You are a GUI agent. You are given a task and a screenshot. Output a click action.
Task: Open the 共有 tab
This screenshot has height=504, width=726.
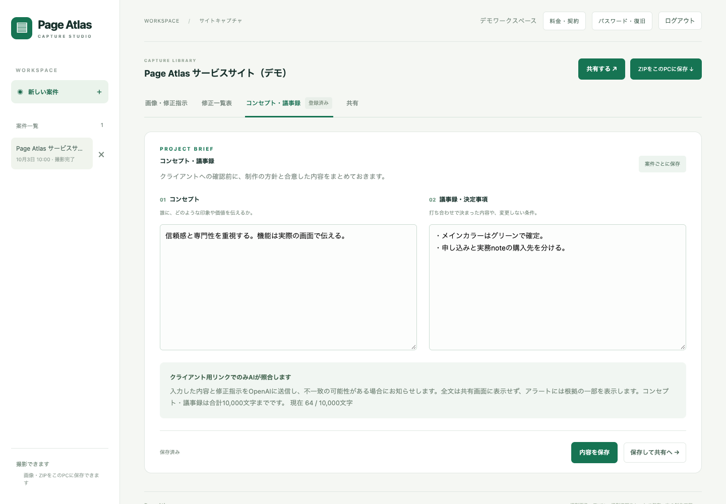(352, 103)
